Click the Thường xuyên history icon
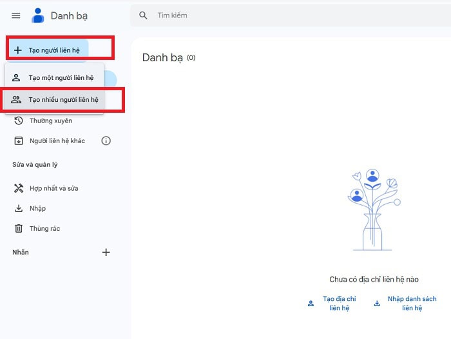Image resolution: width=451 pixels, height=339 pixels. point(19,121)
